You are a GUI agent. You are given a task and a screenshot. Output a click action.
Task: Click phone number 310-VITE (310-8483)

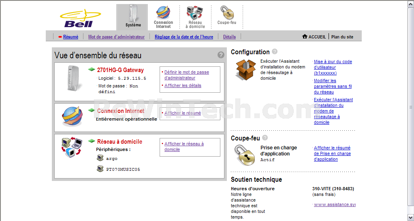coord(333,189)
